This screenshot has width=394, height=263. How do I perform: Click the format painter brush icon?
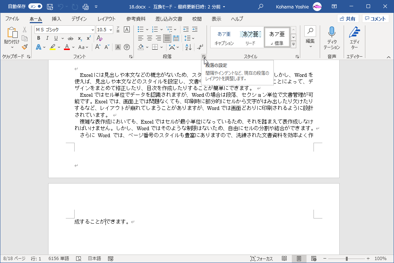pos(25,47)
